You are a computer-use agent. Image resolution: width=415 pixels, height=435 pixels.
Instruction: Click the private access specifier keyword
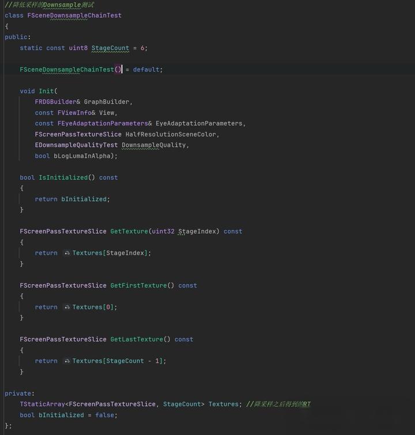18,394
